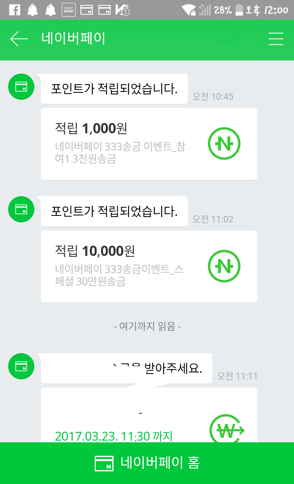Tap the 네이버페이 333송금 이벤트_참여1 description
Image resolution: width=294 pixels, height=484 pixels.
coord(120,152)
